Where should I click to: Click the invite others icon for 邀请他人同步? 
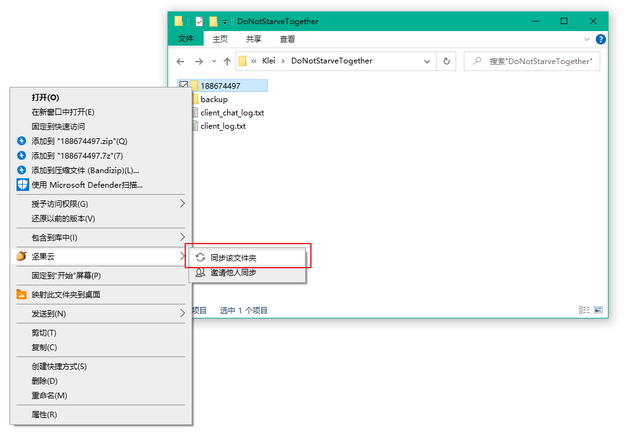click(200, 273)
